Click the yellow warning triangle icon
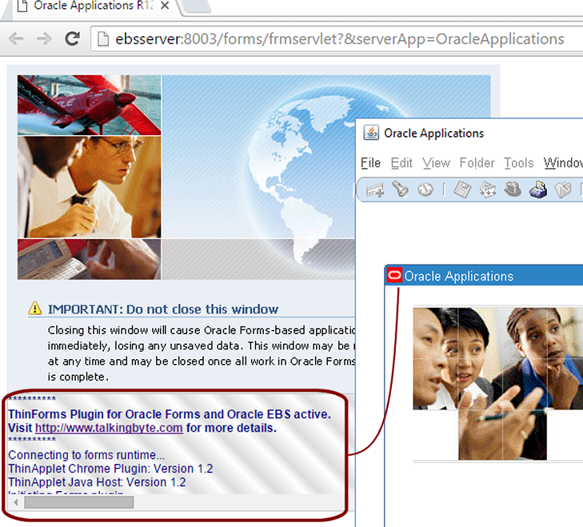Viewport: 583px width, 527px height. pos(35,308)
